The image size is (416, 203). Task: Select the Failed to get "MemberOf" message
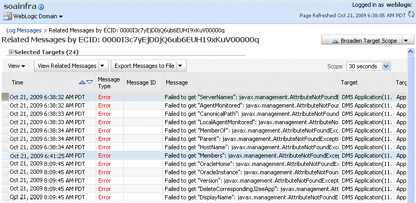pyautogui.click(x=251, y=130)
